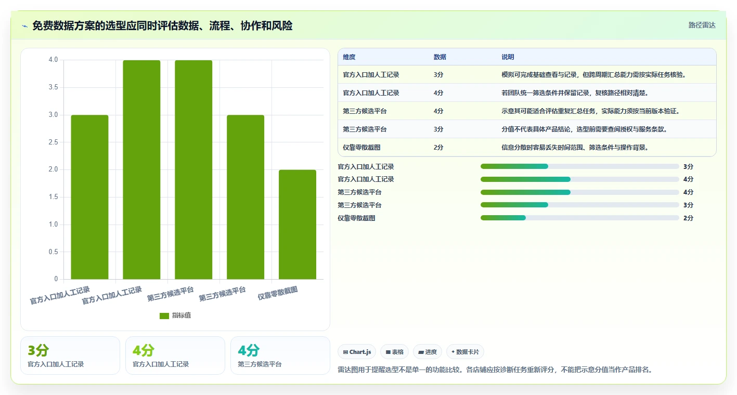Click the 仅靠零散截图 label on the chart x-axis

coord(278,294)
